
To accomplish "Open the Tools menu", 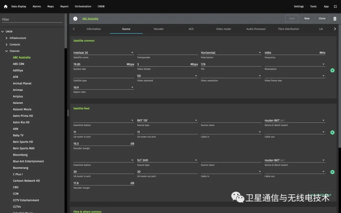I will (x=313, y=7).
